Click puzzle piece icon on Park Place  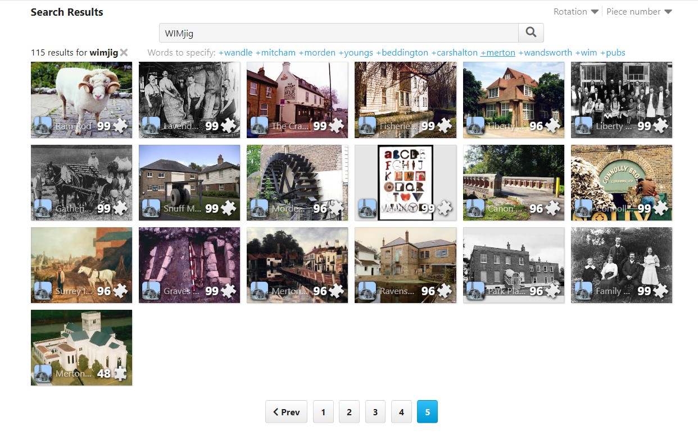[x=552, y=291]
